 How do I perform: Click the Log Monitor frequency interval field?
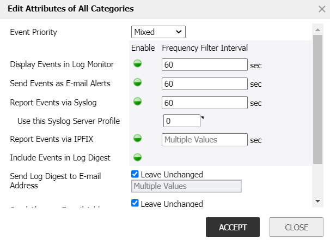click(x=205, y=65)
